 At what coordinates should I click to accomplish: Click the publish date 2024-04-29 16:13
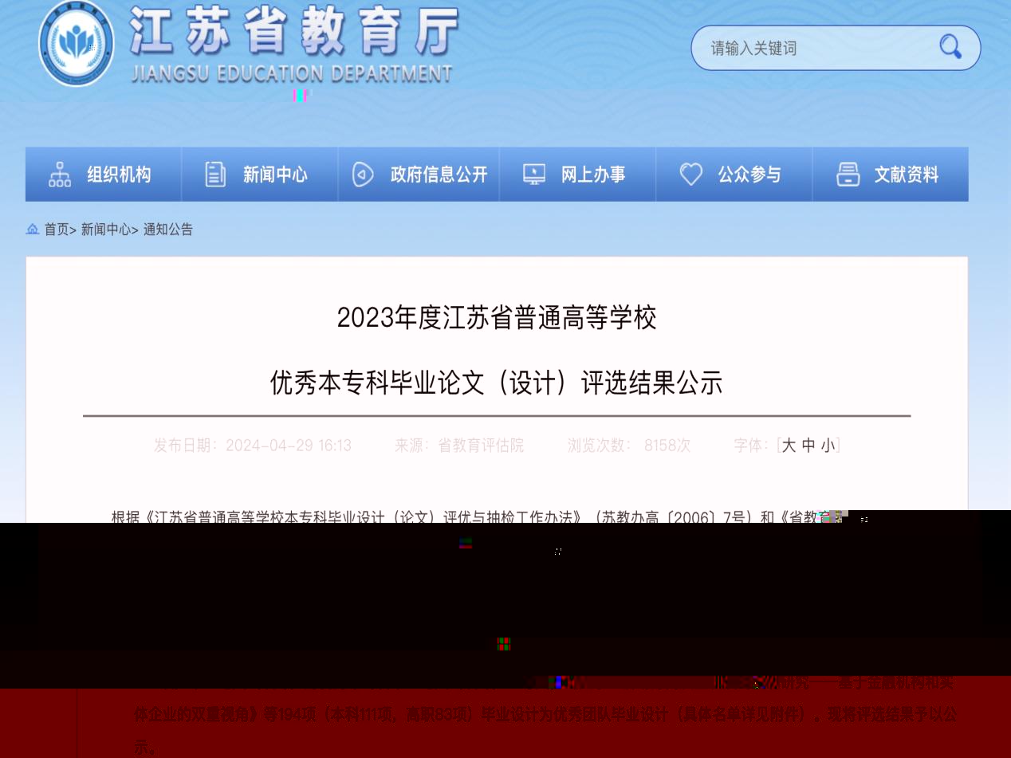click(x=289, y=446)
